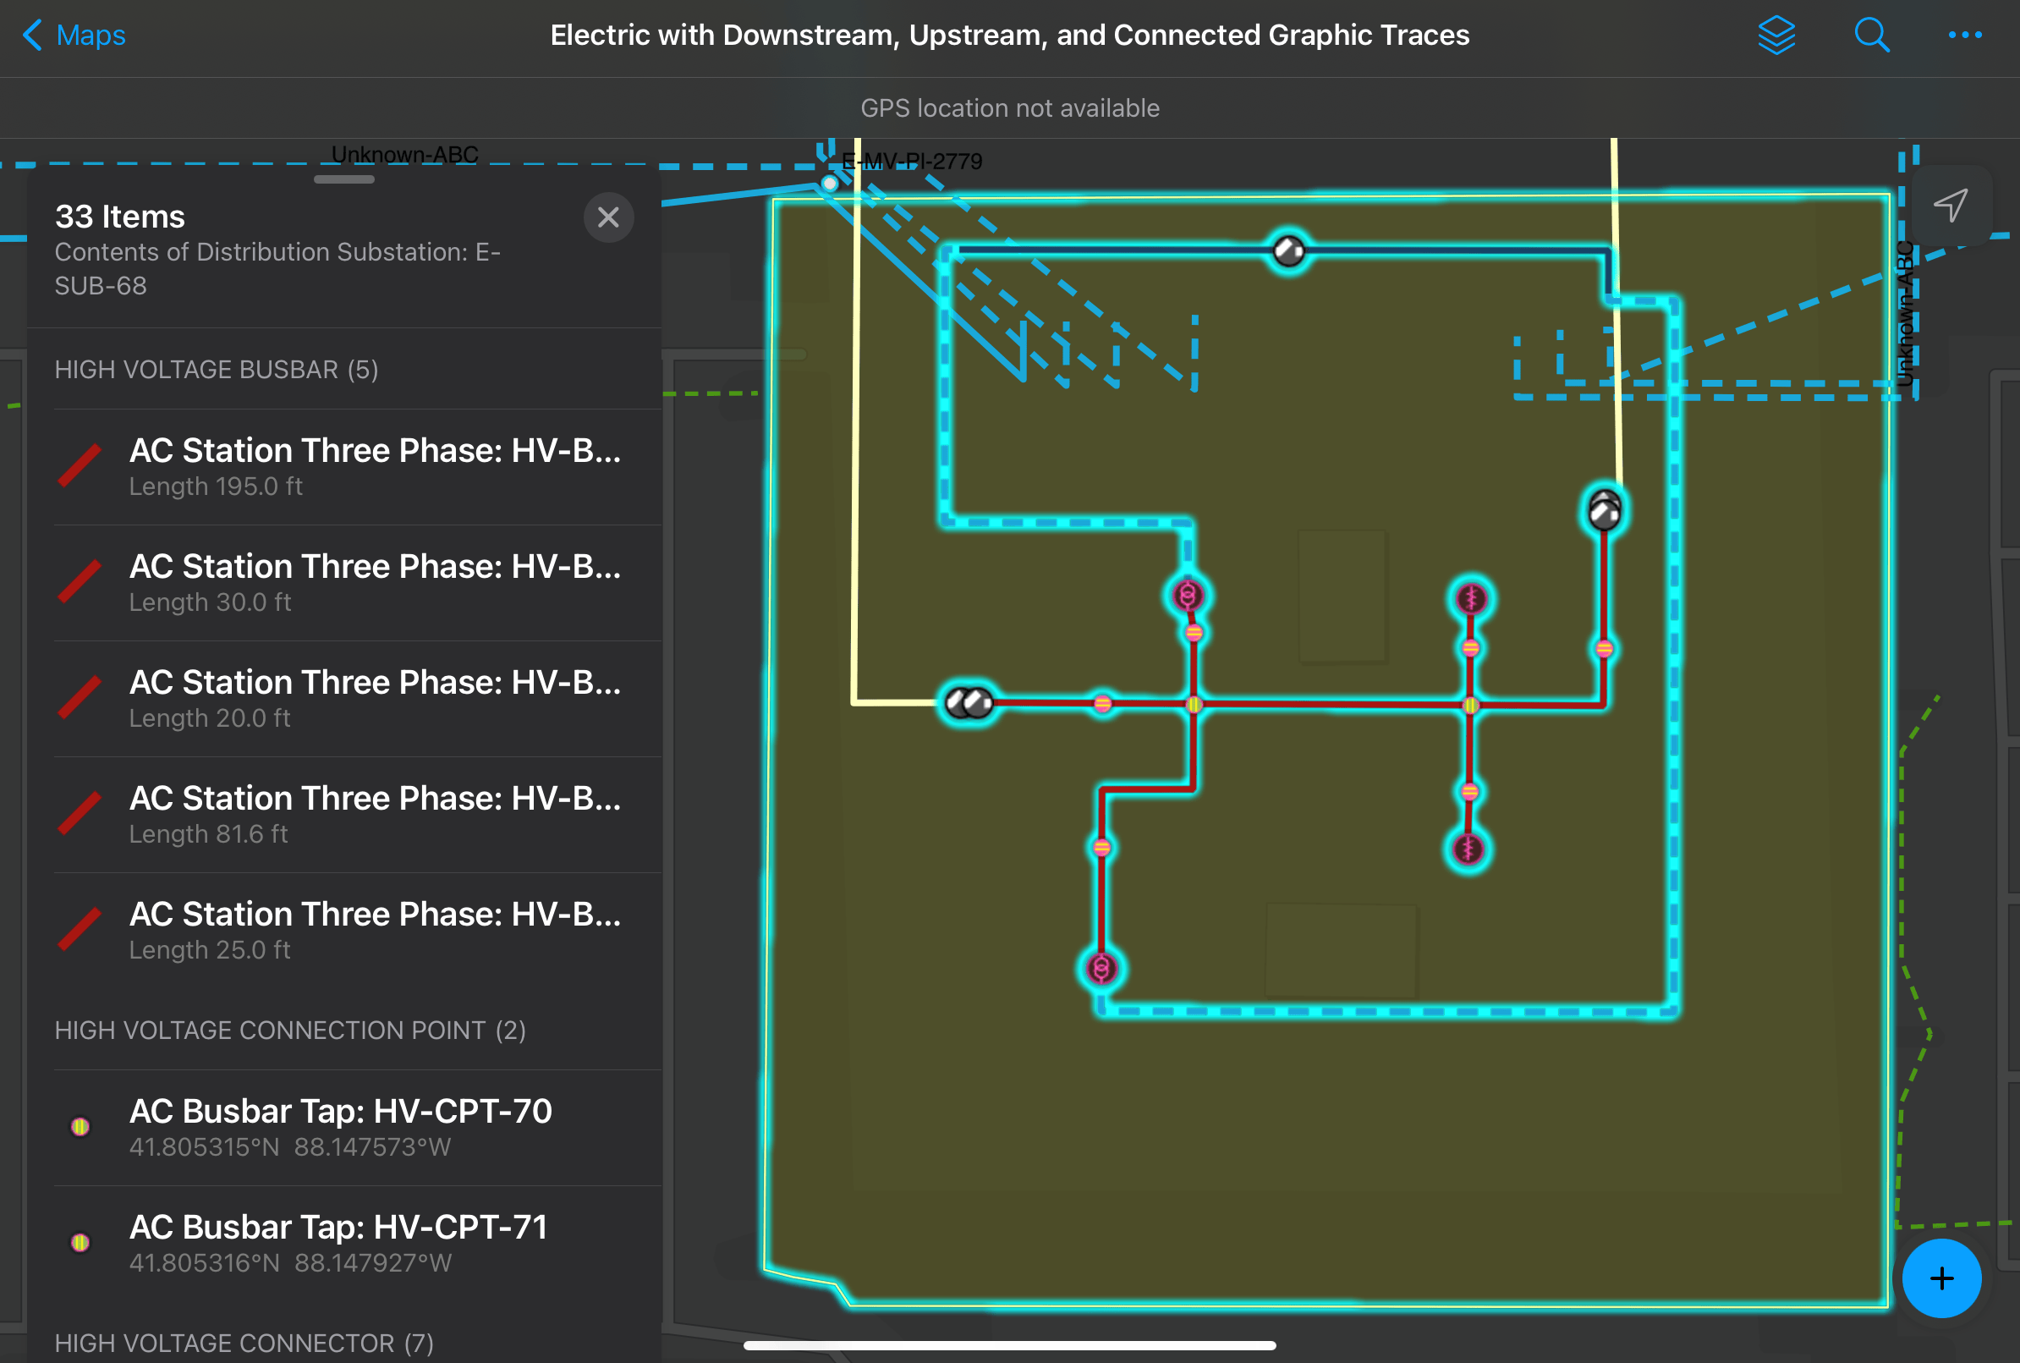Click the half-filled circle symbol on top line
The image size is (2020, 1363).
[1287, 252]
